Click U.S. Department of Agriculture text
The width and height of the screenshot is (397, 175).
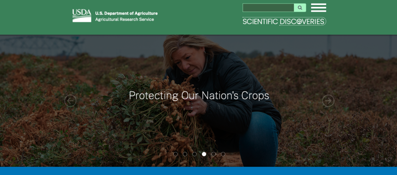coord(126,14)
